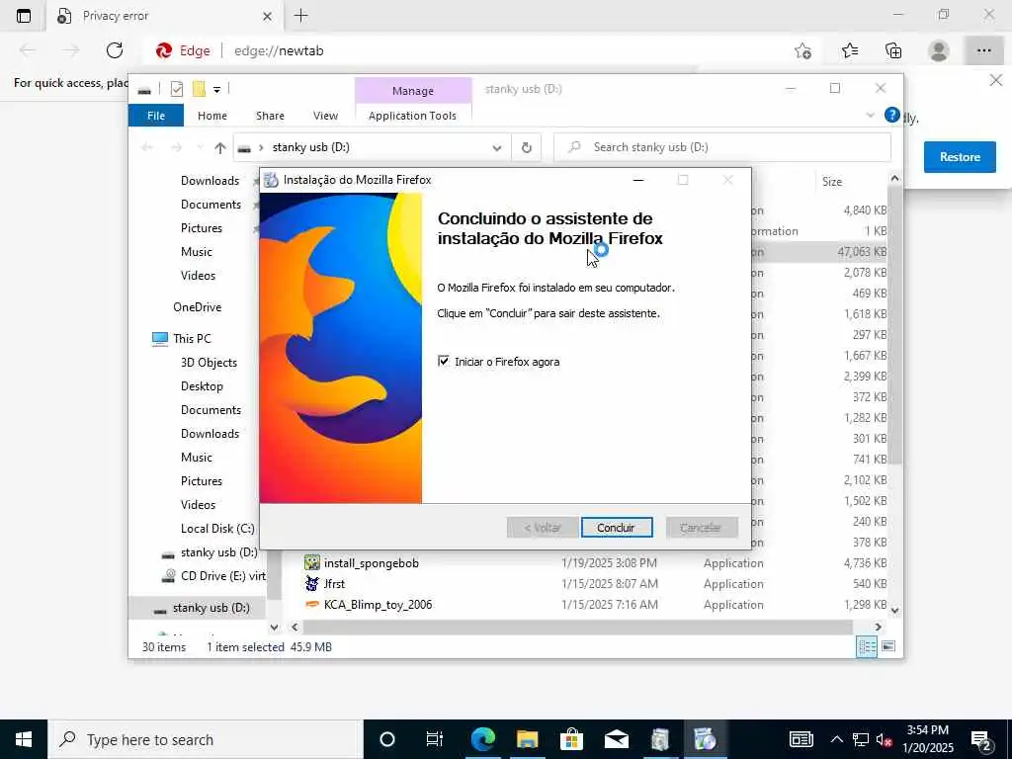Open Windows Start menu
1012x759 pixels.
coord(24,739)
